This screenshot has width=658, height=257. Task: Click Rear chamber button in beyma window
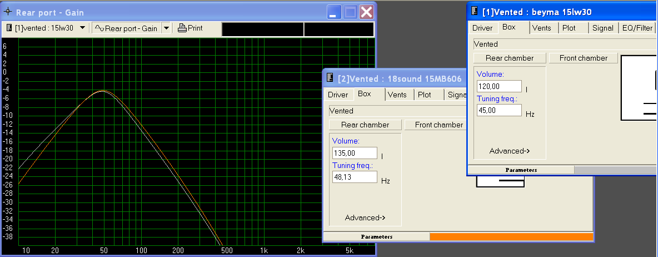510,58
